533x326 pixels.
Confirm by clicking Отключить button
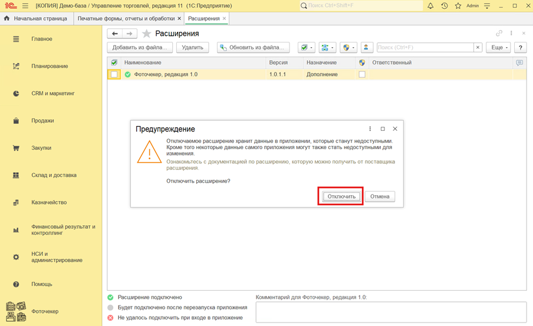pyautogui.click(x=341, y=196)
